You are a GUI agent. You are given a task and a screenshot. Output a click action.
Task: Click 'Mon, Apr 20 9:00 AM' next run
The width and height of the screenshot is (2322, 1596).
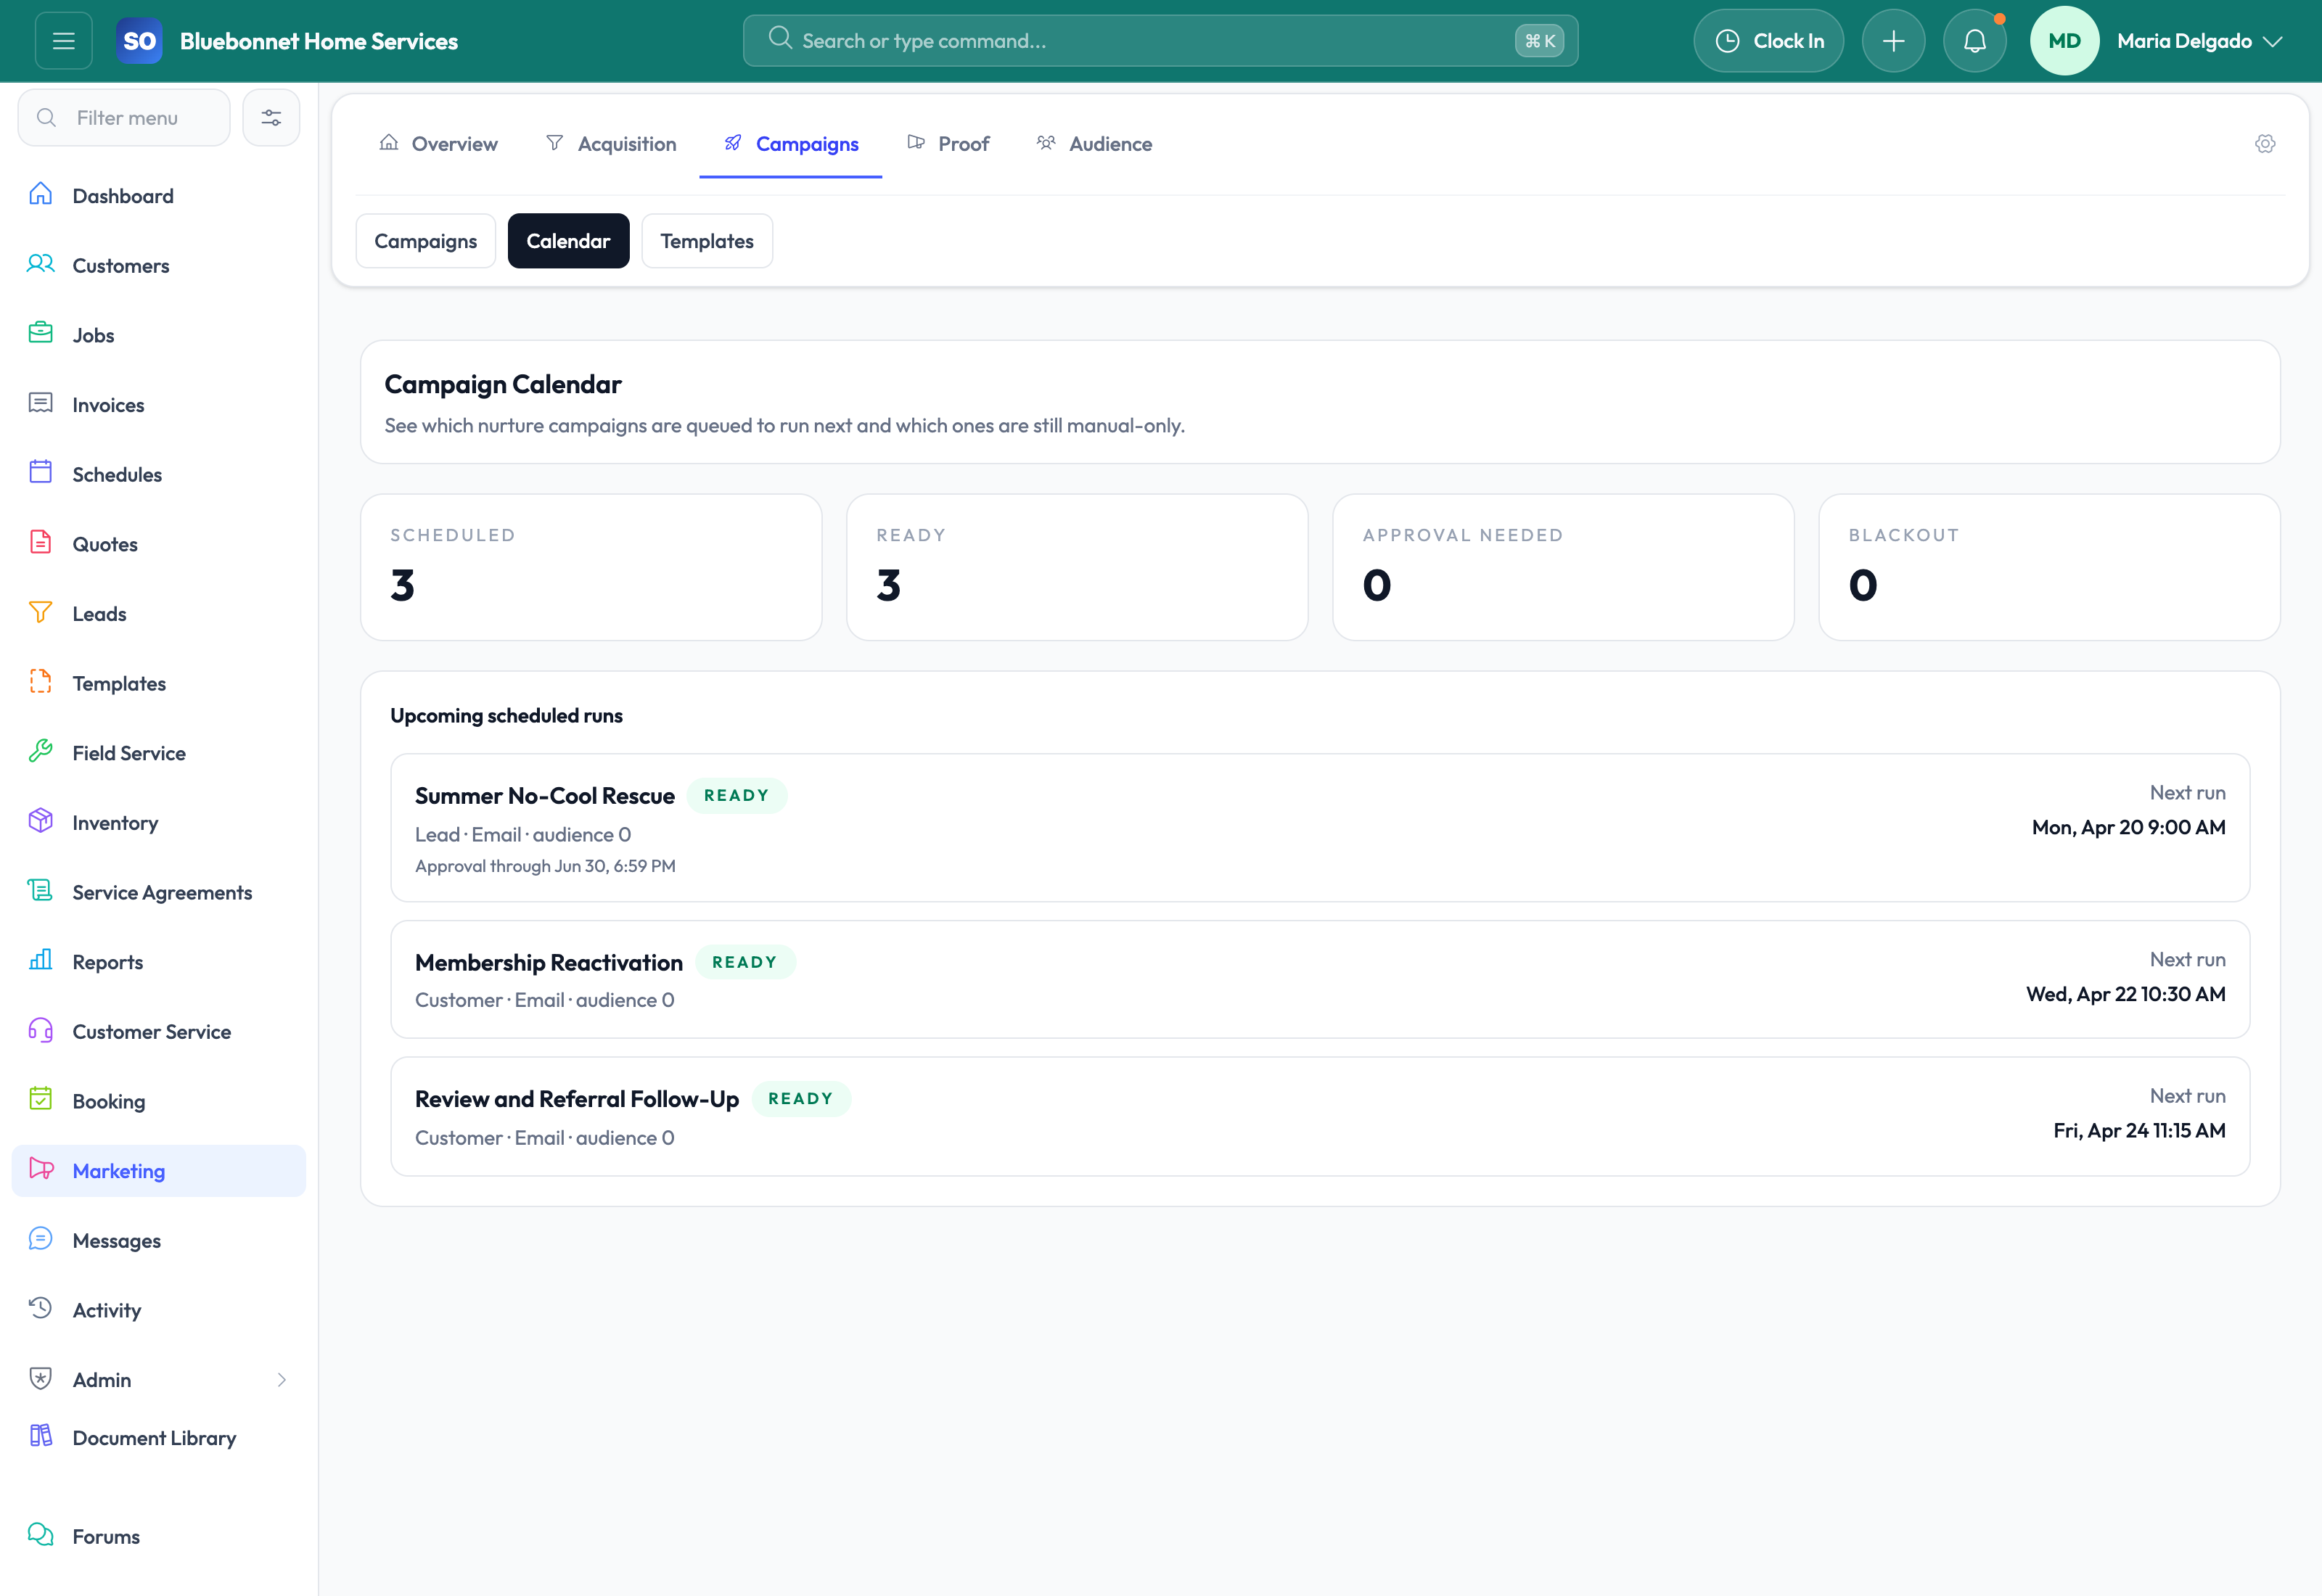[2128, 827]
